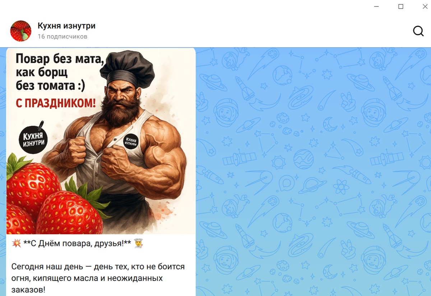Screen dimensions: 431x296
Task: Click the '16 подписчиков' subscriber count
Action: tap(62, 36)
